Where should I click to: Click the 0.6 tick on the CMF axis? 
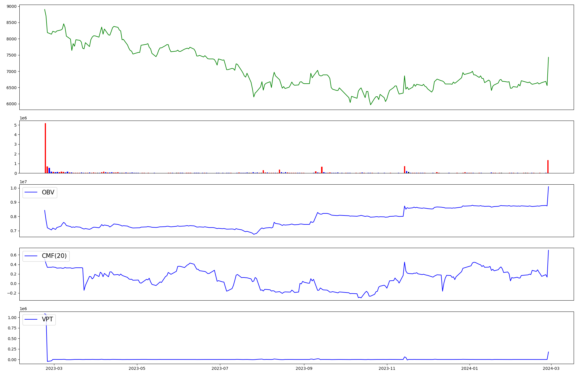coord(14,255)
